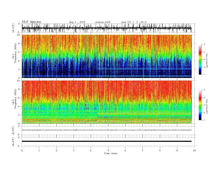Click tick label "2" on the Time axis
Screen dimensions: 219x169
coord(56,150)
